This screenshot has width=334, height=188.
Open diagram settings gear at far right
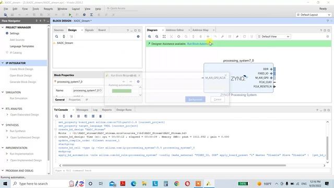[x=328, y=37]
